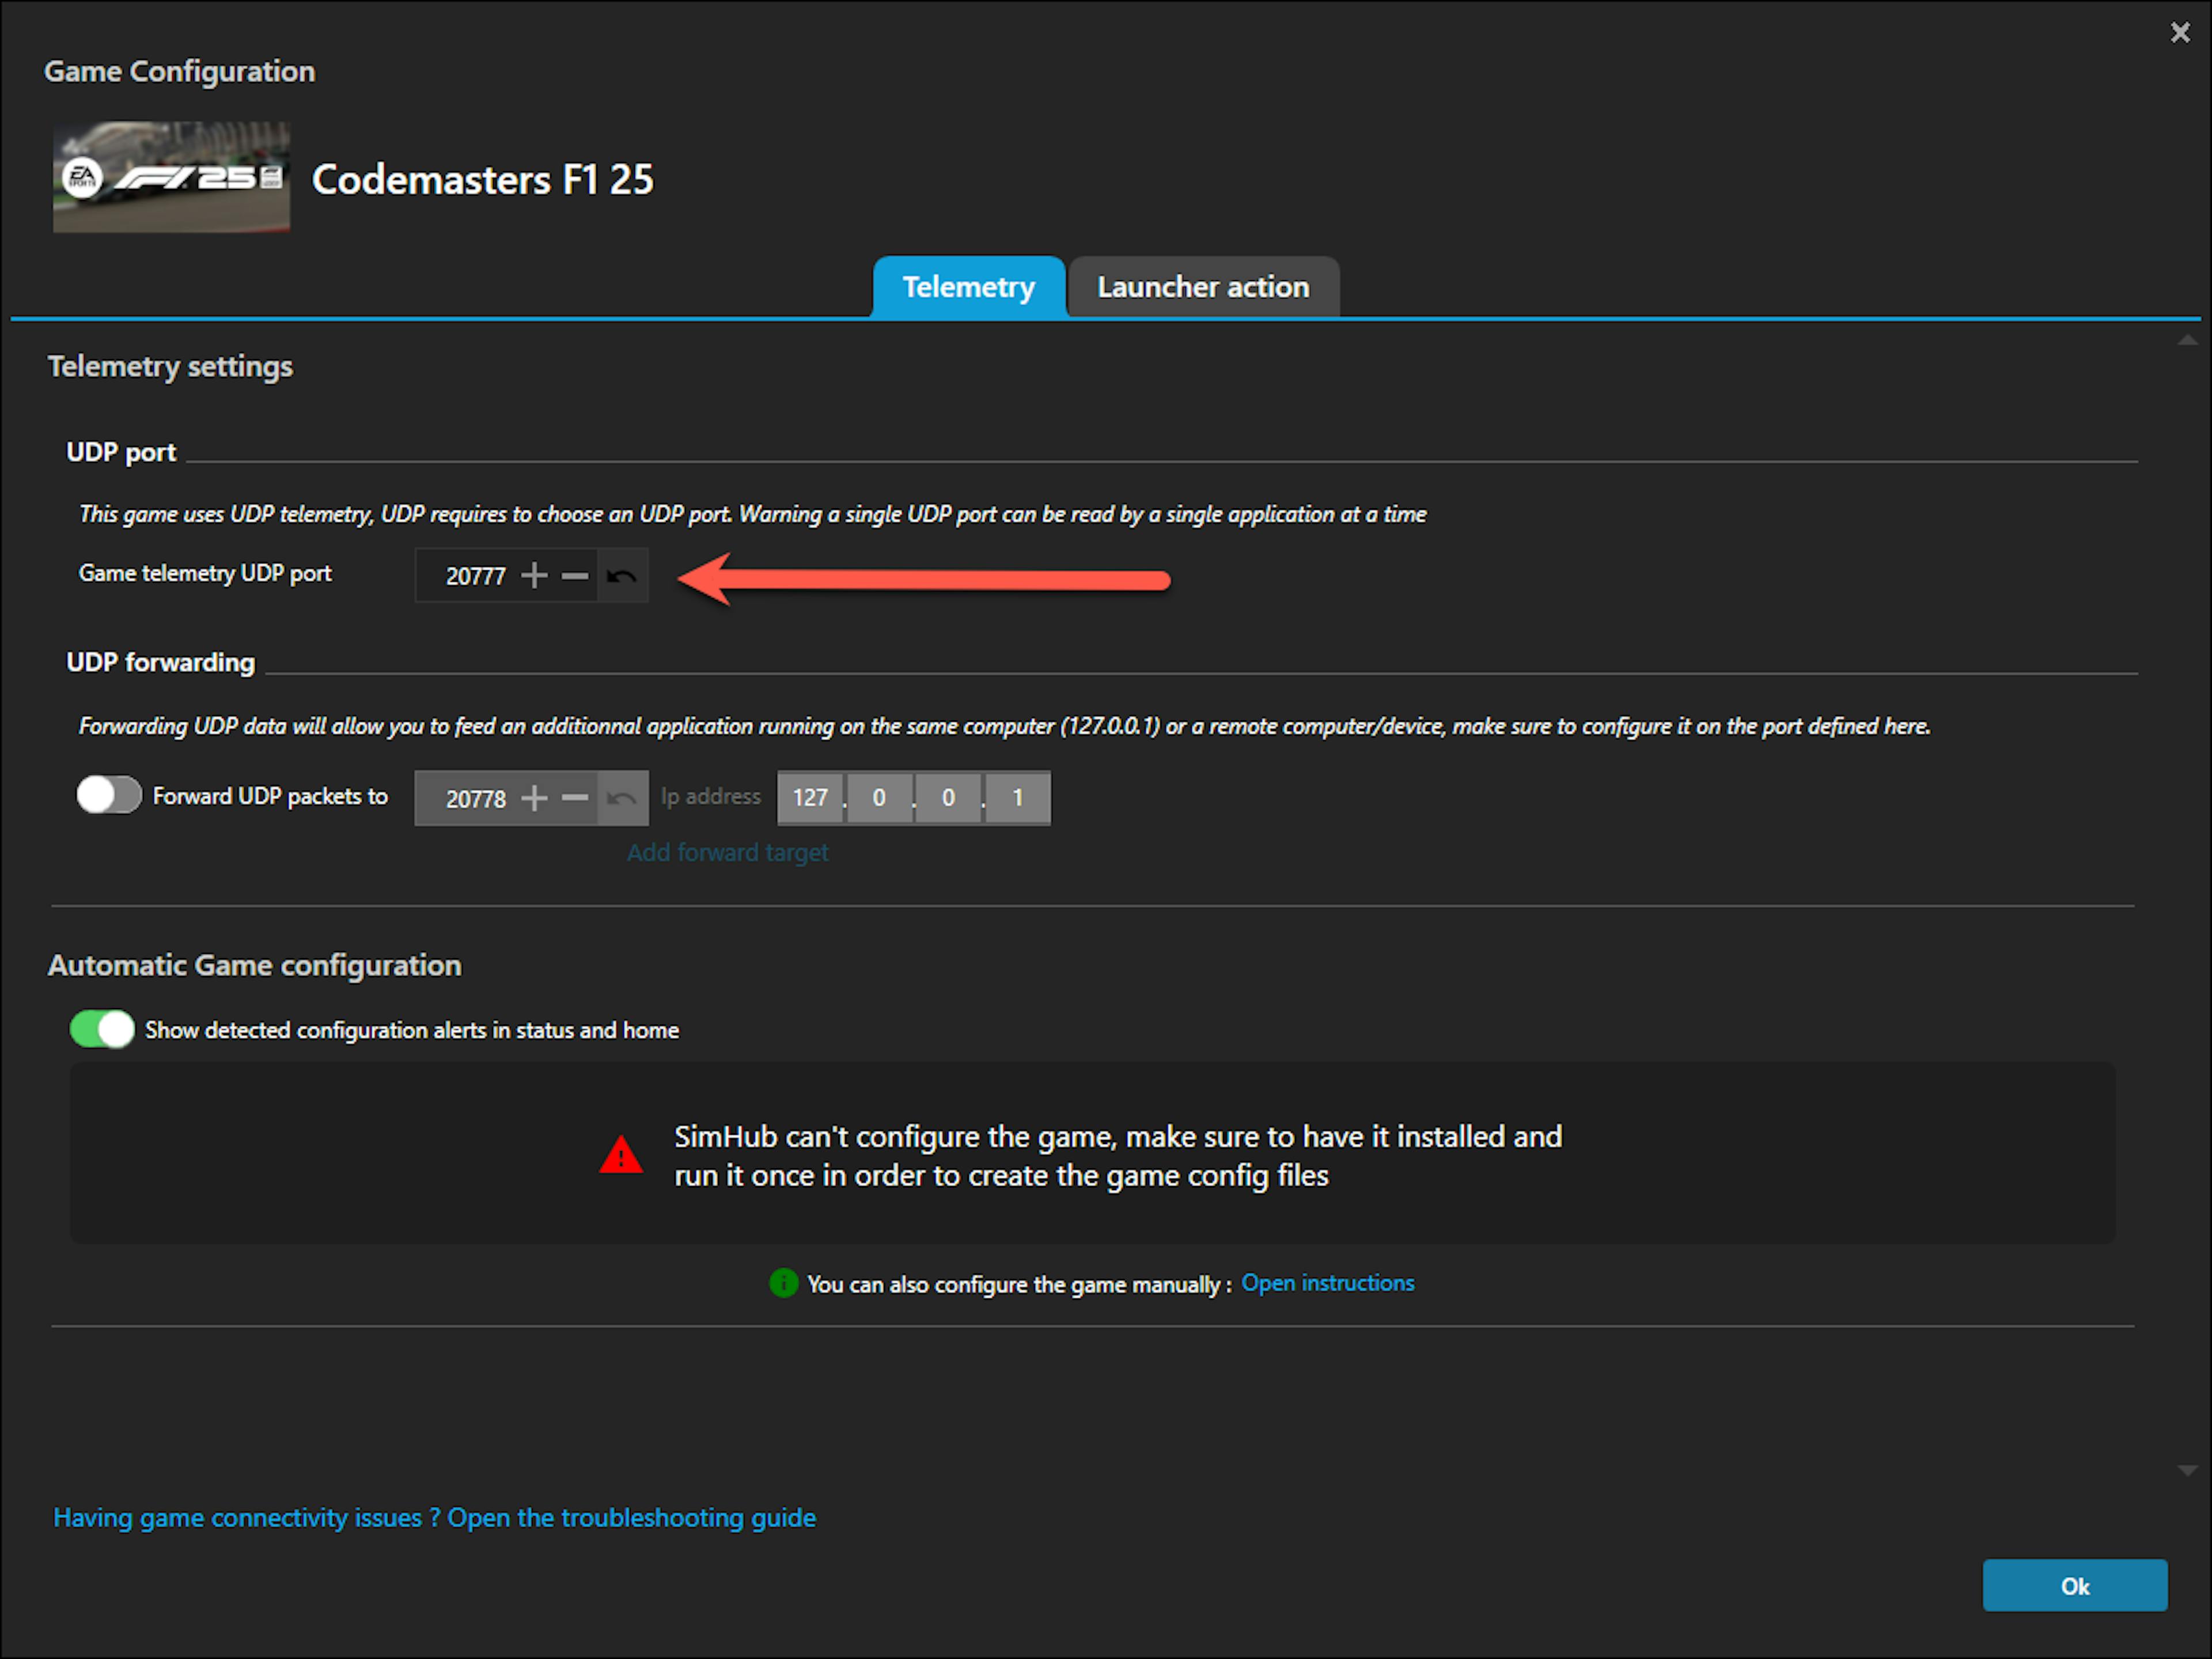Reset forward UDP port via undo icon
Image resolution: width=2212 pixels, height=1659 pixels.
click(x=622, y=798)
